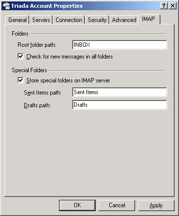
Task: Click the Root folder path label
Action: point(37,45)
